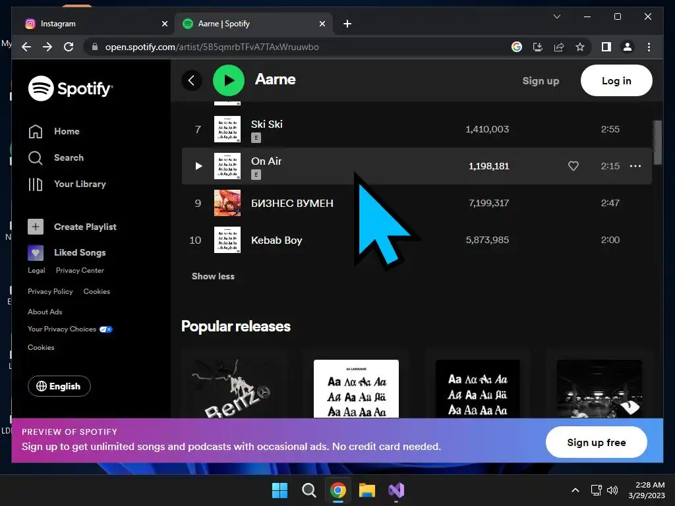Image resolution: width=675 pixels, height=506 pixels.
Task: Open Windows Start menu
Action: coord(279,490)
